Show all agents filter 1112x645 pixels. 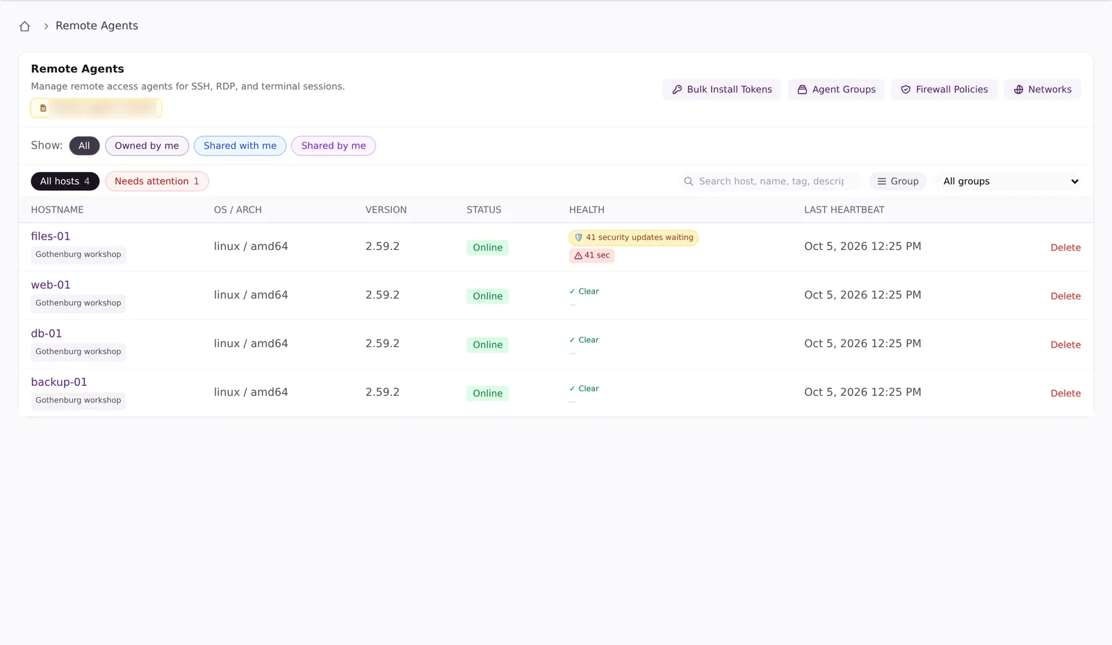84,146
